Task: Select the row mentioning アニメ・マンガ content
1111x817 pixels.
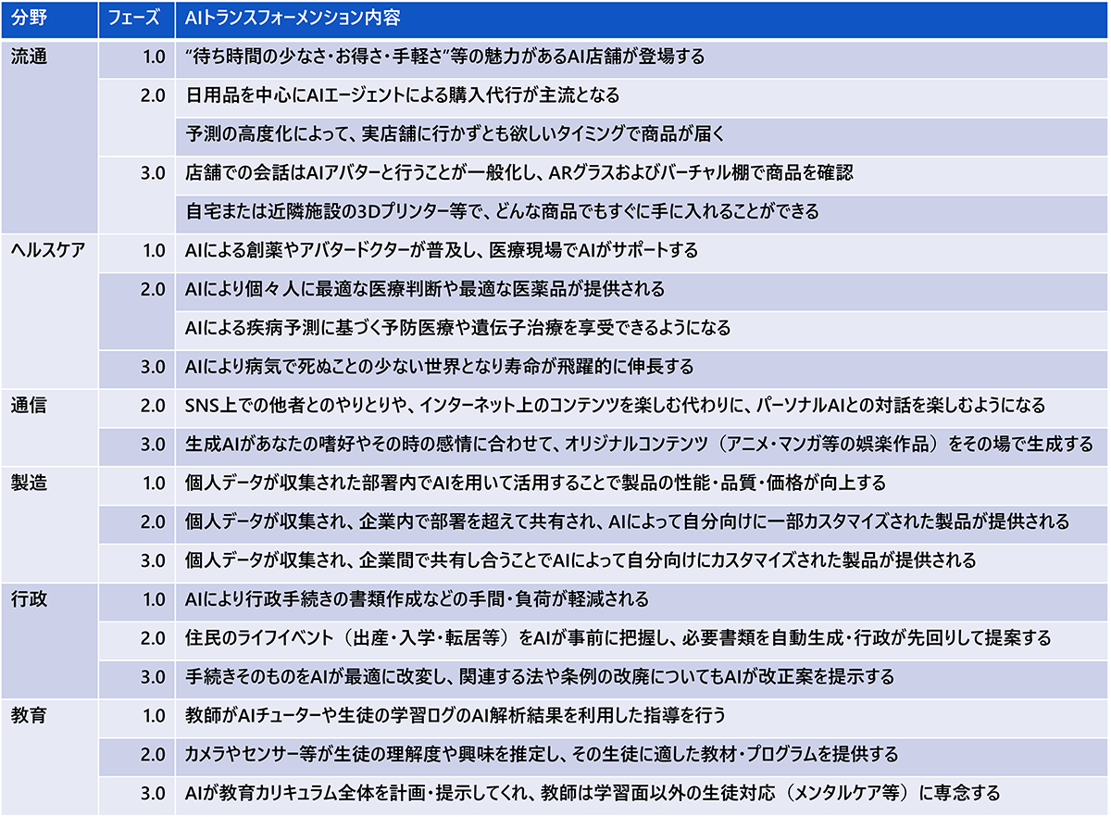Action: (x=639, y=444)
